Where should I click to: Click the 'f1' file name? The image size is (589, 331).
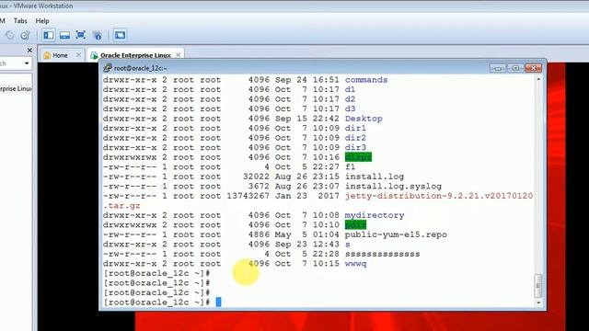click(350, 167)
